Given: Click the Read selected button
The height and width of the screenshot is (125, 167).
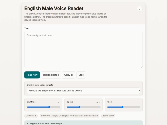Looking at the screenshot, I should coord(51,75).
